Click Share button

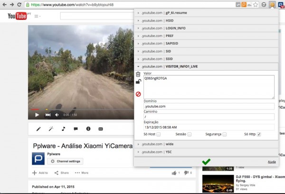point(61,173)
